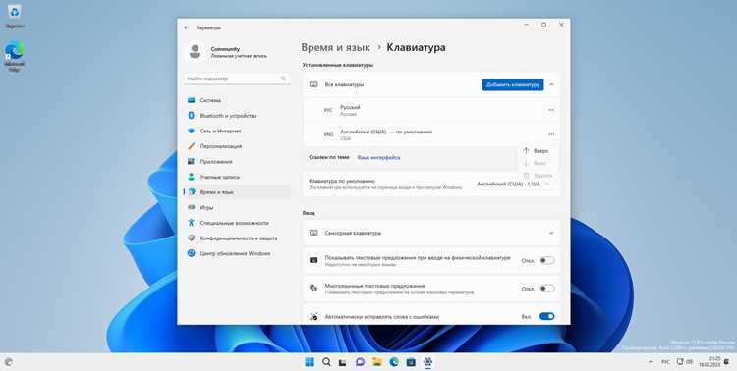This screenshot has width=737, height=371.
Task: Open Клавиатура по умолчанию dropdown
Action: (x=513, y=185)
